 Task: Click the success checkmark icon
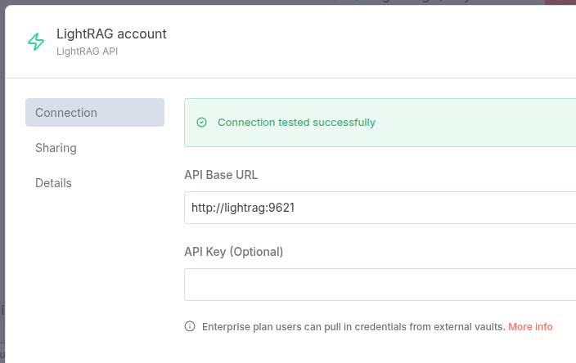click(201, 122)
